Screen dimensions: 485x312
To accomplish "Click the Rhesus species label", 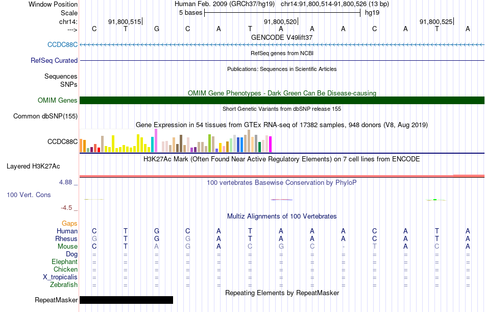I will coord(66,238).
